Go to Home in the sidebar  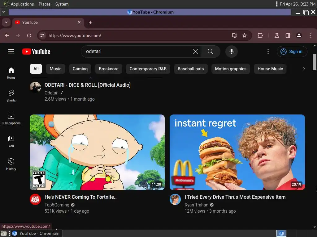(11, 73)
